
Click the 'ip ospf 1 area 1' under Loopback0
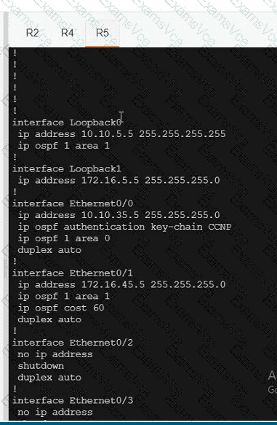click(x=64, y=146)
